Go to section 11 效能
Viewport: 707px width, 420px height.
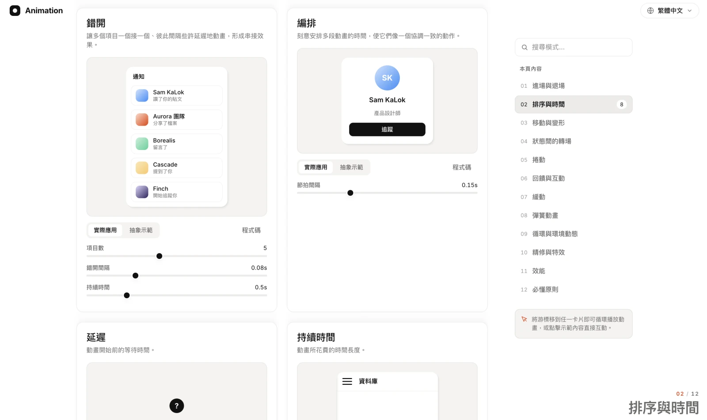click(574, 271)
